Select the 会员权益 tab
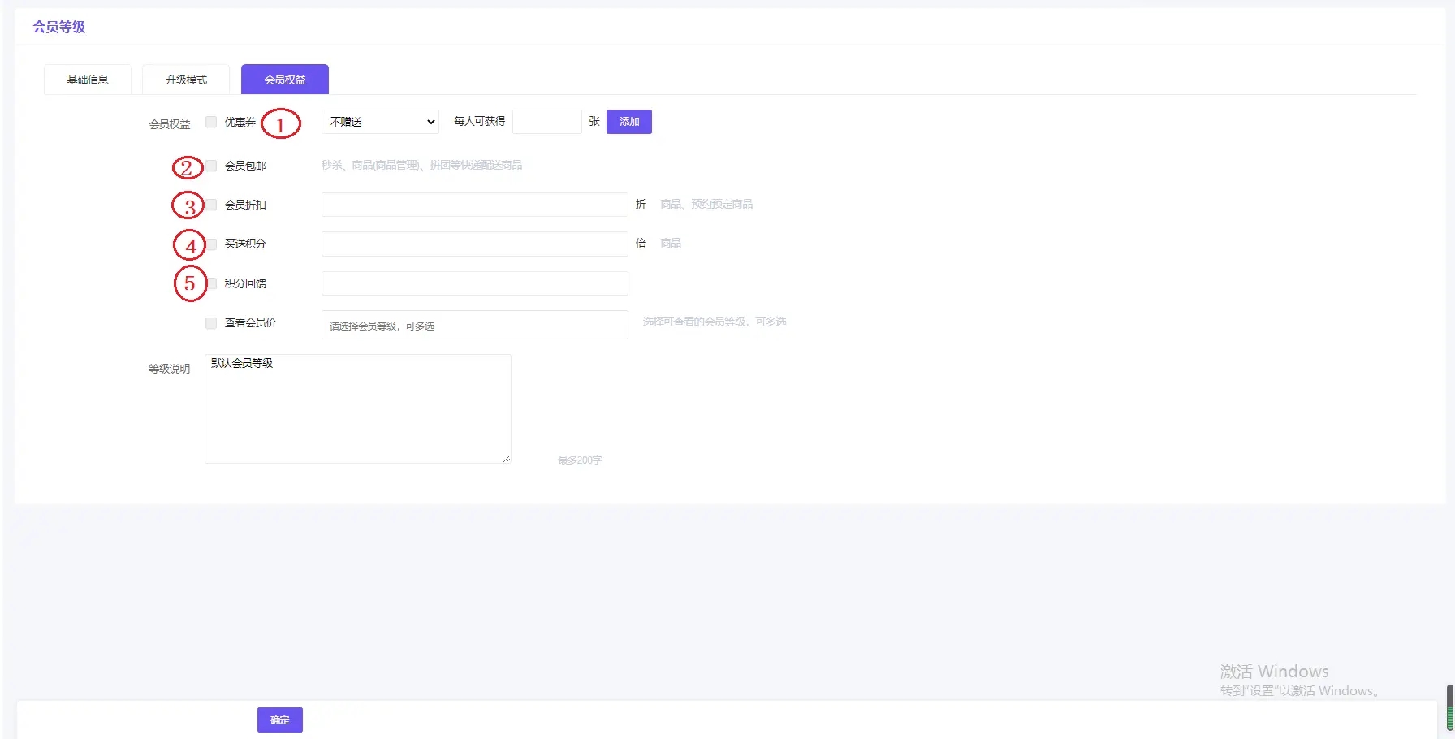Screen dimensions: 1455x739 tap(285, 80)
